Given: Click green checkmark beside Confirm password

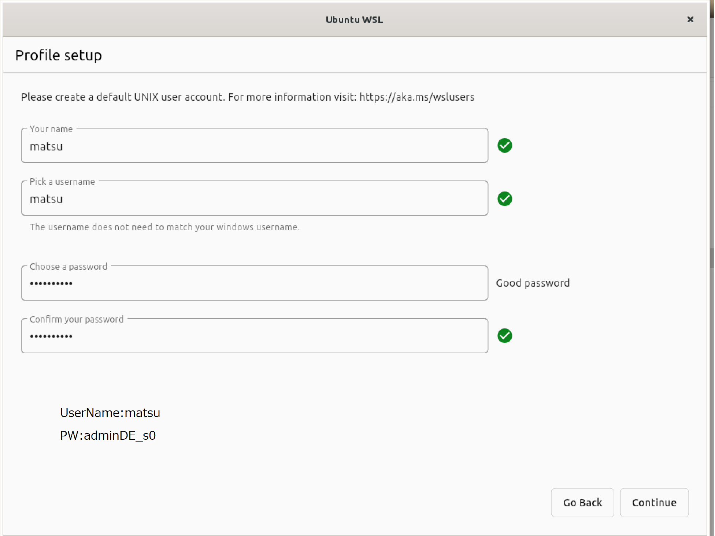Looking at the screenshot, I should (x=505, y=336).
